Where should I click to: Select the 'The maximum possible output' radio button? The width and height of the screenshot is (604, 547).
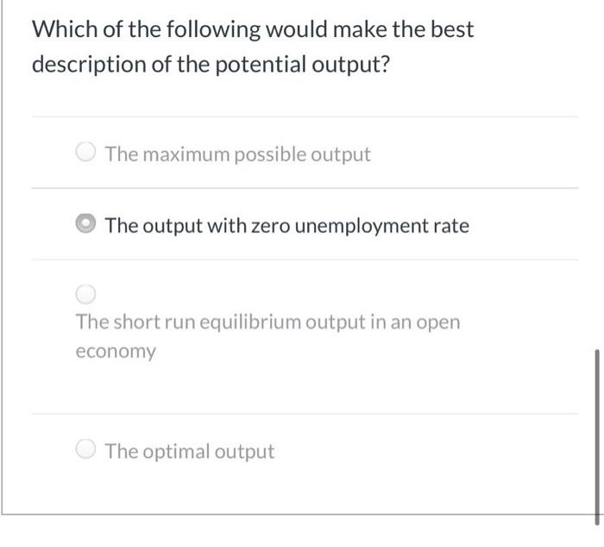(85, 155)
